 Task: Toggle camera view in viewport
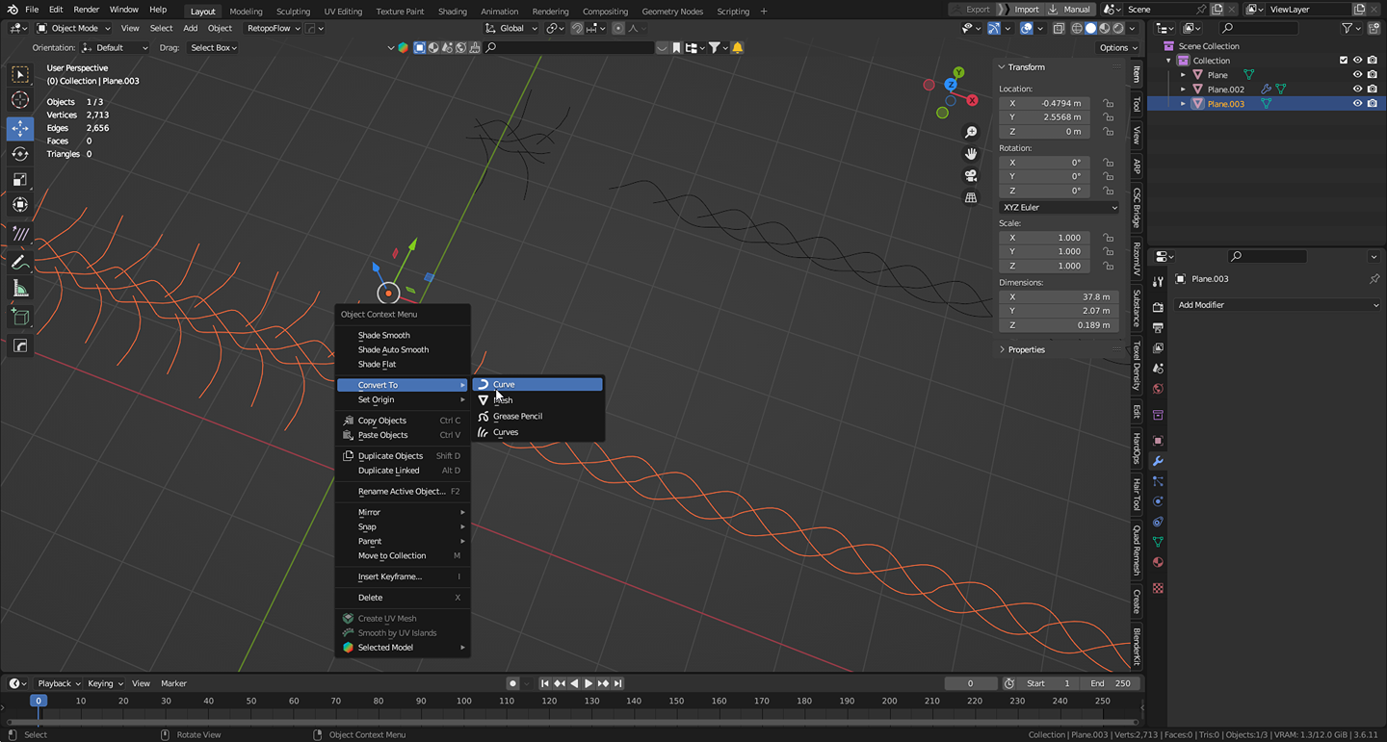[x=971, y=175]
